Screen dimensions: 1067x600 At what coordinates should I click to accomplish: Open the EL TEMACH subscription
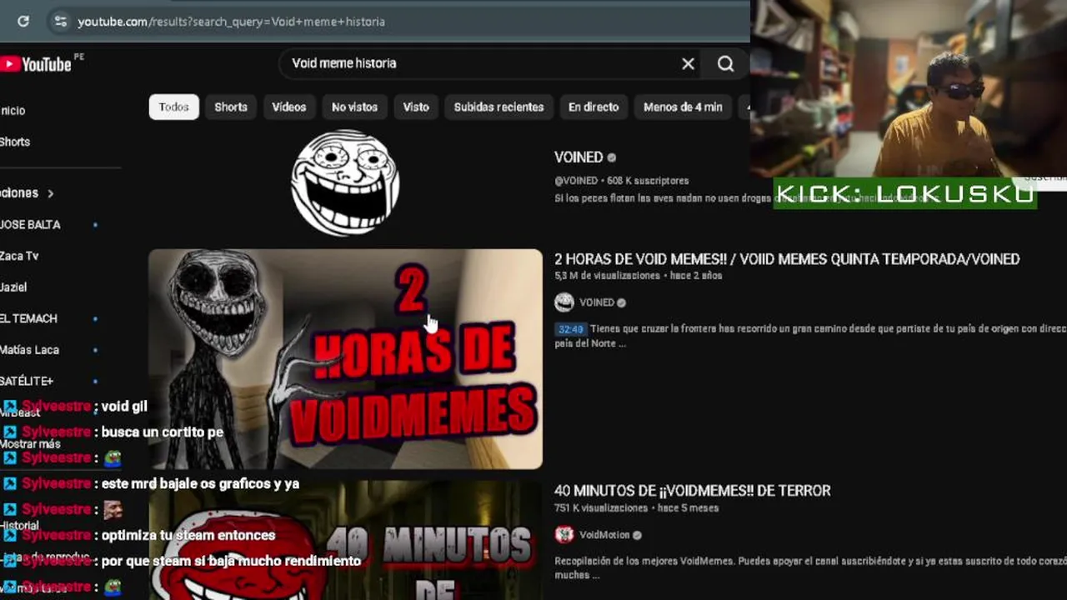click(28, 318)
